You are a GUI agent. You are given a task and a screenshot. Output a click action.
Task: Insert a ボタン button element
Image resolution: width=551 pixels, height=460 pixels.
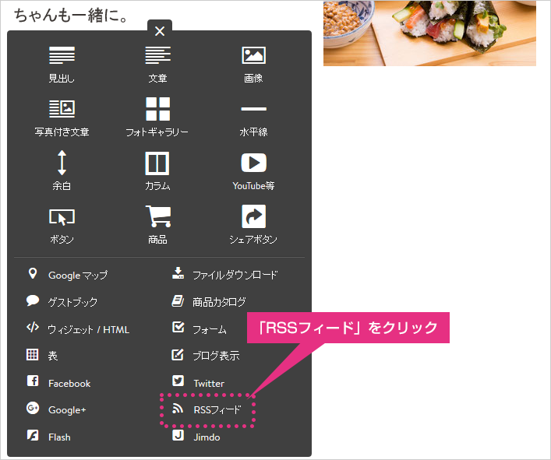(x=62, y=226)
